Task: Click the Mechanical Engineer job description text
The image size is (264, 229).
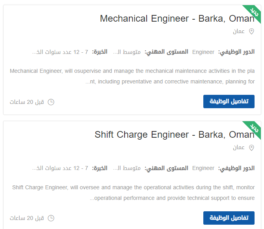Action: 132,76
